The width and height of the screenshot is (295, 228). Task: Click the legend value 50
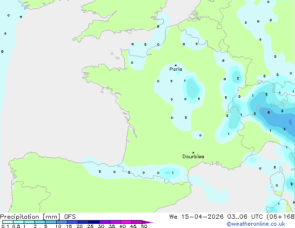(144, 226)
